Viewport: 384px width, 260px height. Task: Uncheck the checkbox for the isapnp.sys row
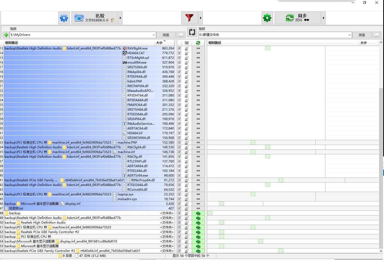tap(179, 194)
